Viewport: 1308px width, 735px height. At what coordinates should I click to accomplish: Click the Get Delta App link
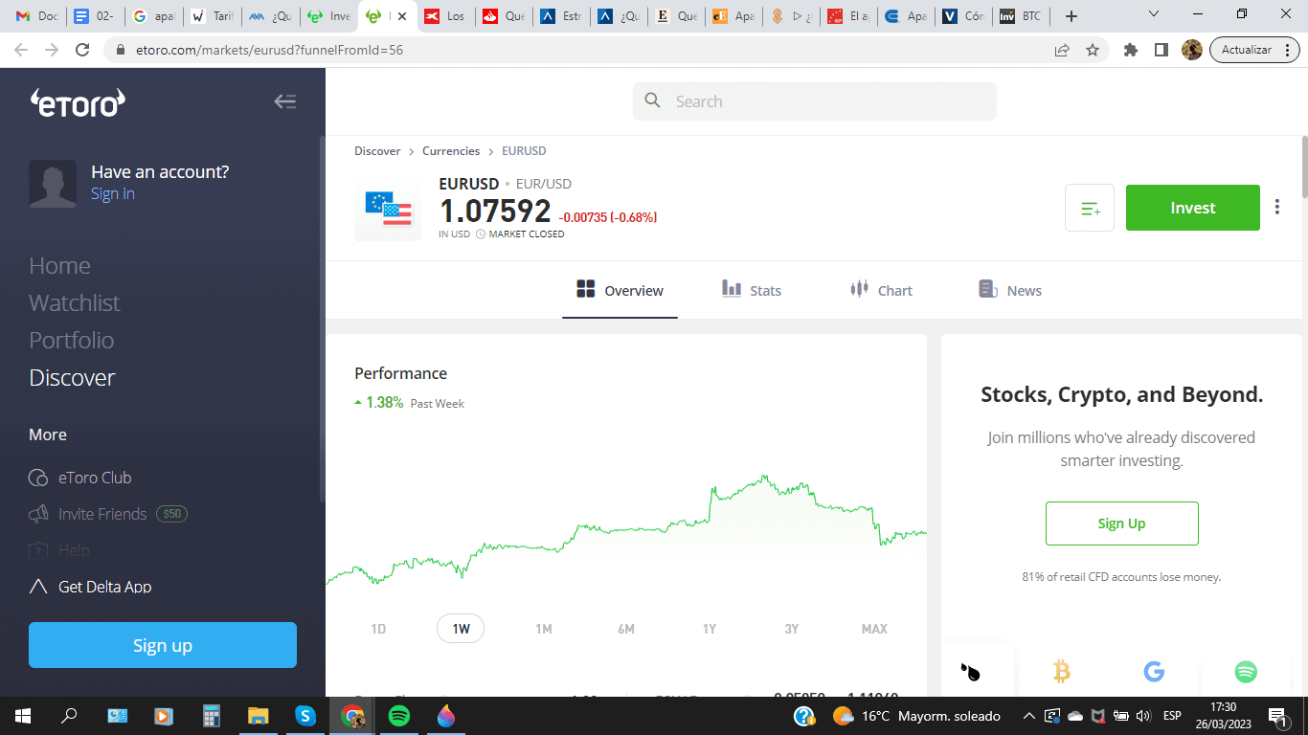point(104,587)
